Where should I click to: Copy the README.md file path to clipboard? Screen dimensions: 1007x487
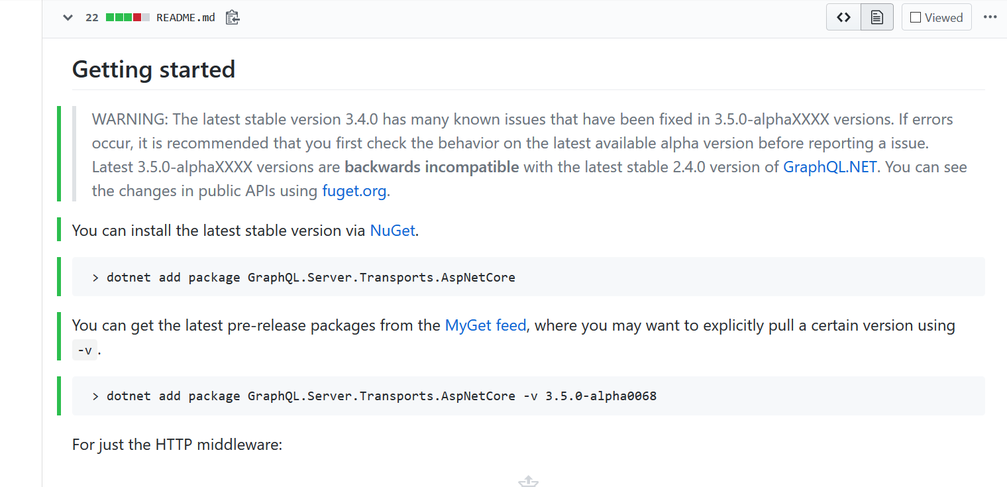[231, 17]
